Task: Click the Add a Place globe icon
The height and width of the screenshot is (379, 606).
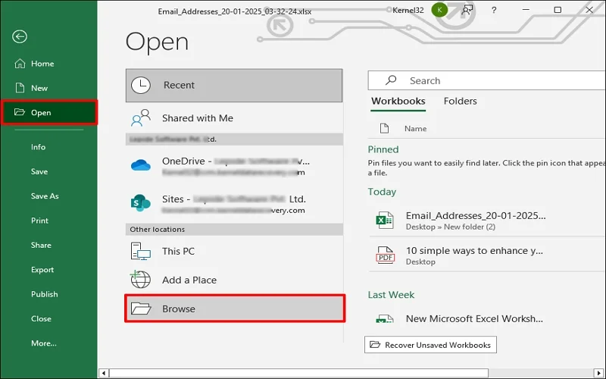Action: tap(140, 280)
